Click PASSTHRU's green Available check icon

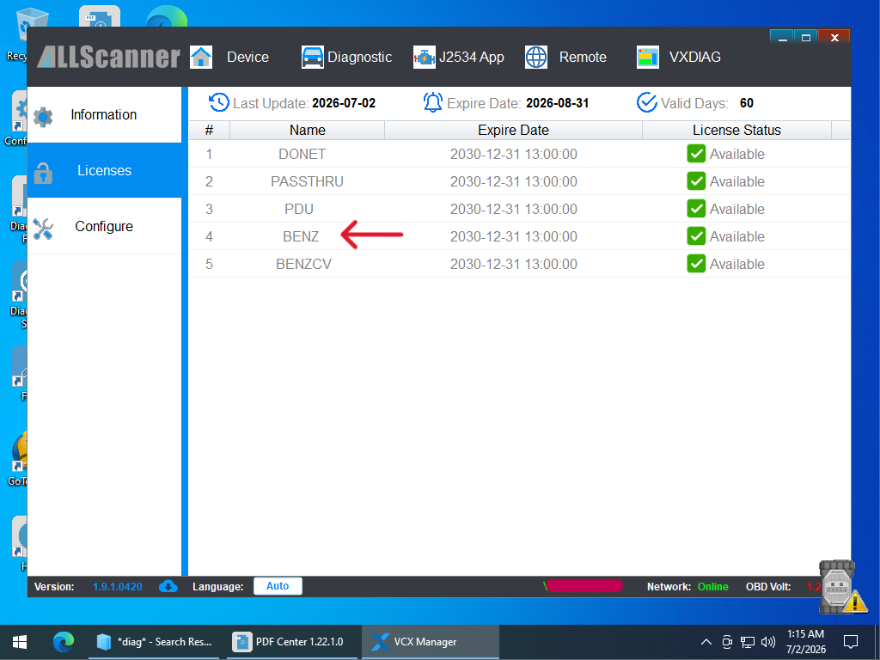(696, 181)
